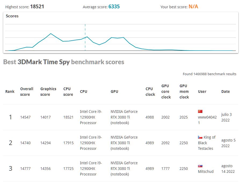Open user www040421 profile link
Image resolution: width=241 pixels, height=183 pixels.
(207, 120)
